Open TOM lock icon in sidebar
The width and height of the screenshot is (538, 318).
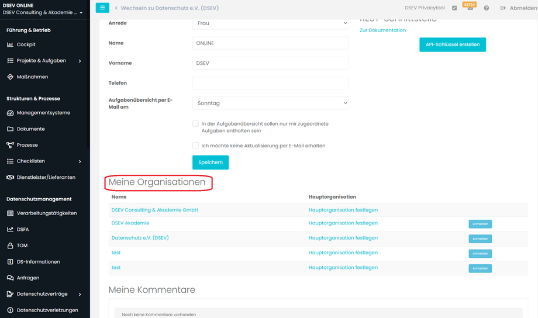pyautogui.click(x=10, y=246)
